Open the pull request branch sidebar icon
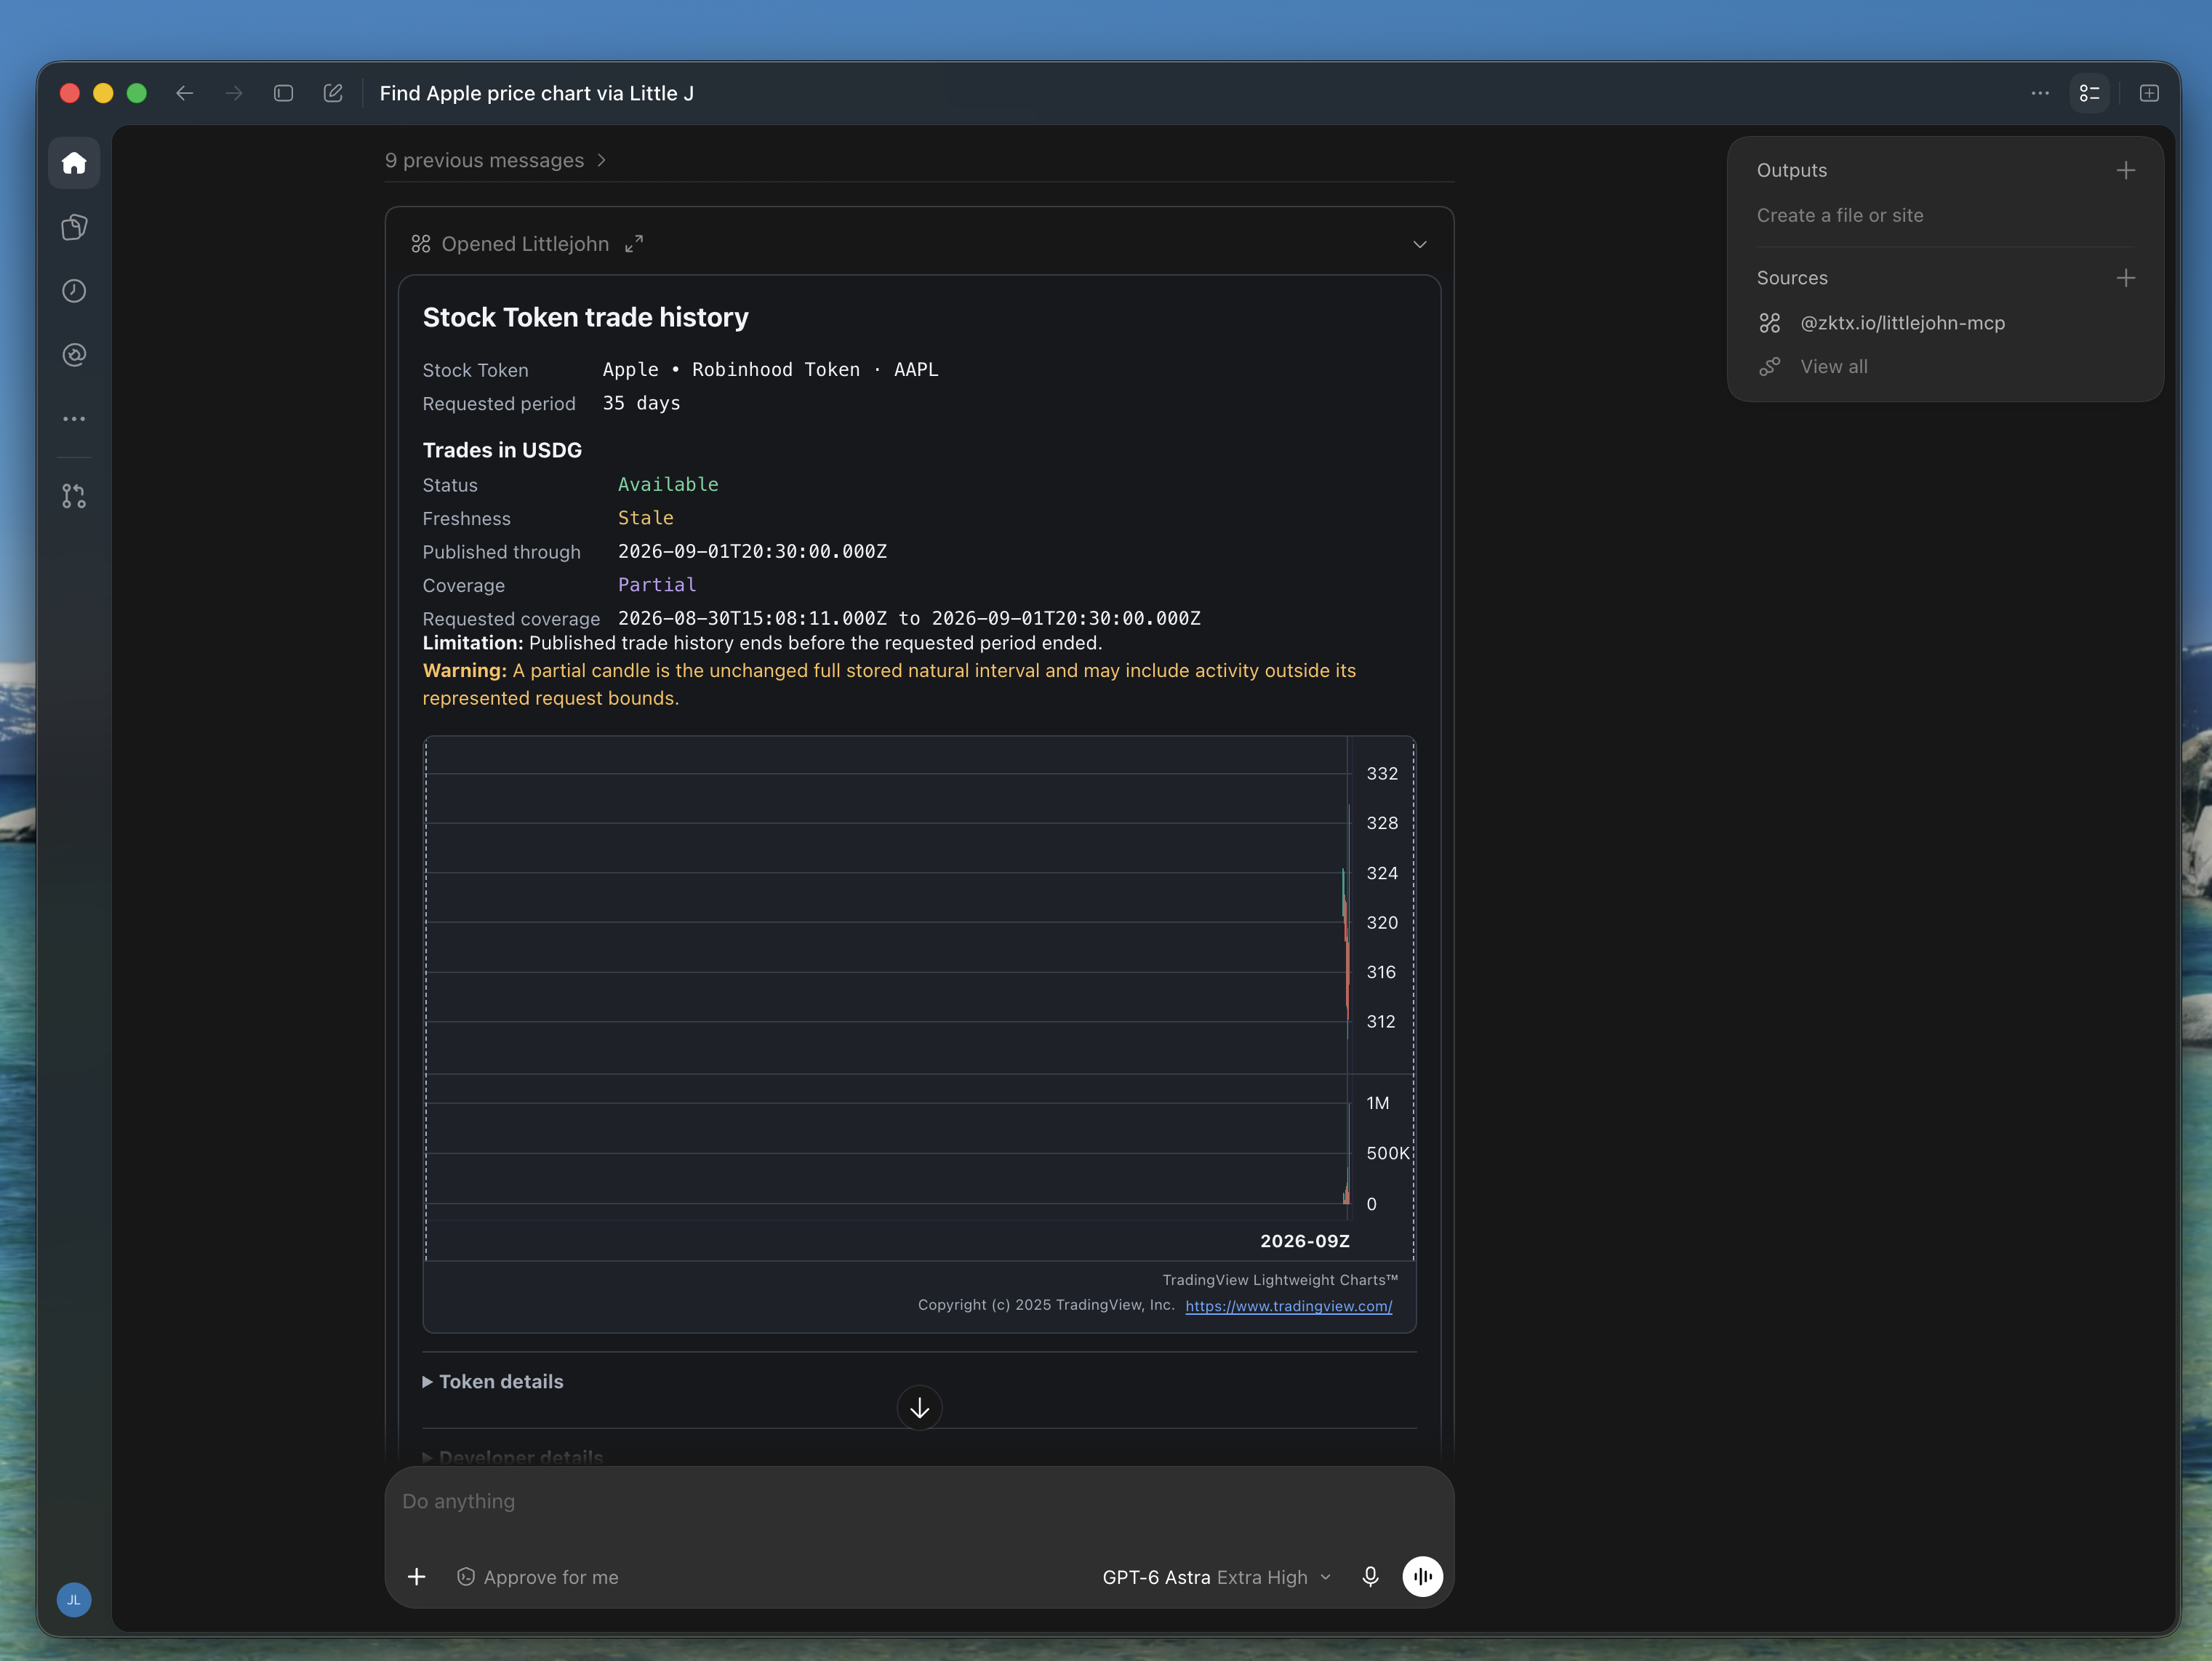Image resolution: width=2212 pixels, height=1661 pixels. click(74, 496)
